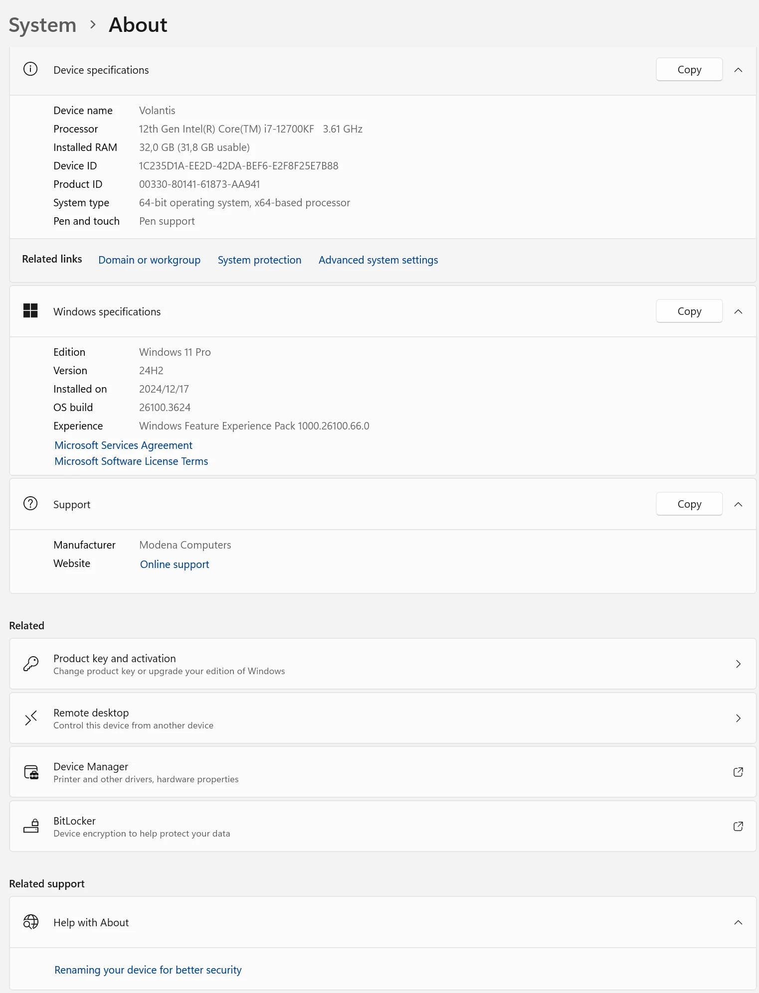Collapse the Help with About section

(x=739, y=922)
